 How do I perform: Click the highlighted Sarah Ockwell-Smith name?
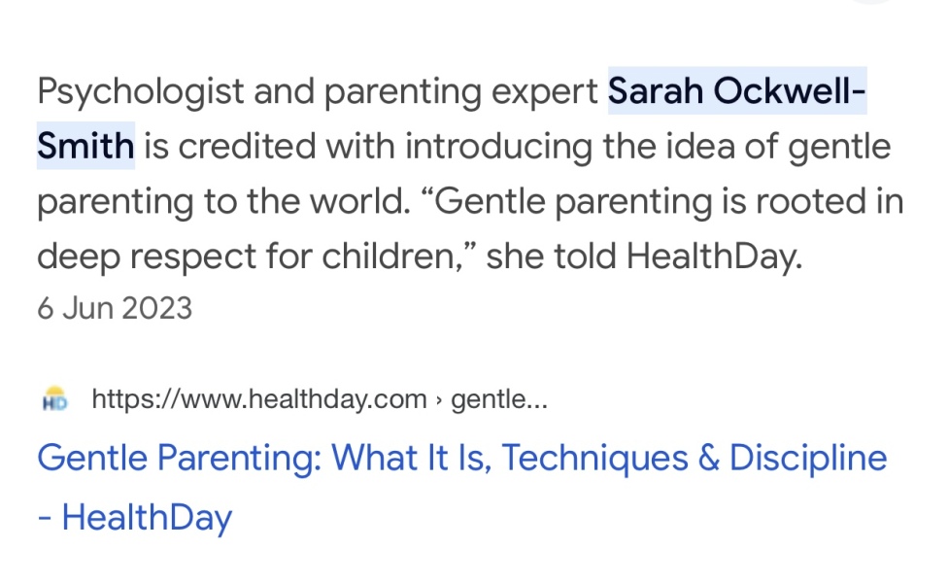tap(736, 90)
